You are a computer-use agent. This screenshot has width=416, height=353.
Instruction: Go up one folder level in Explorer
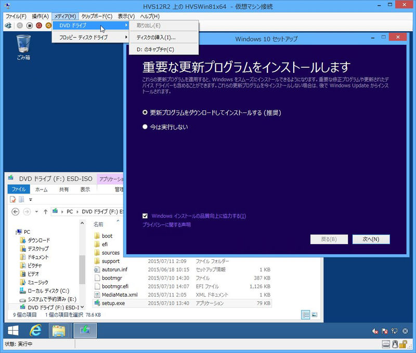[x=46, y=212]
